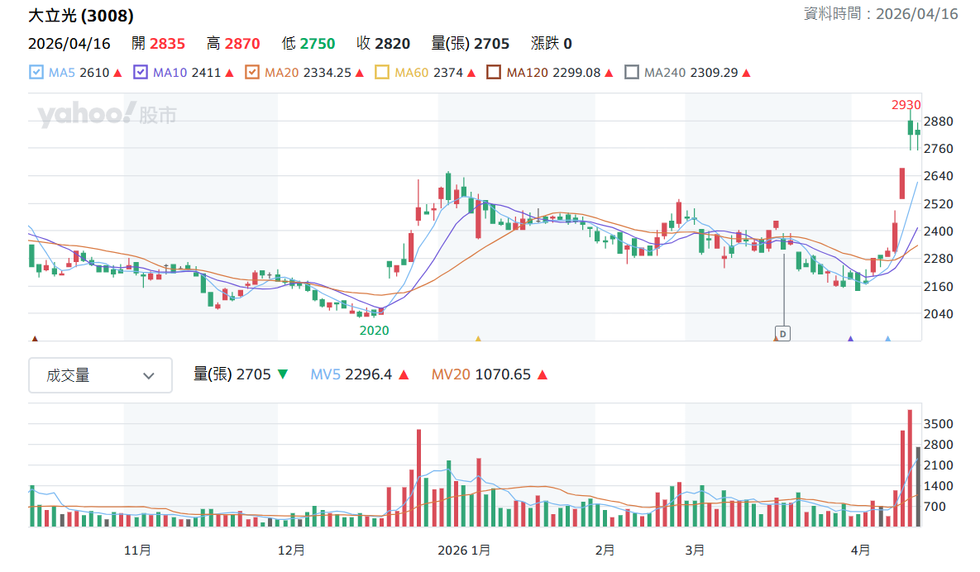Click the yellow triangle marker below January candles

[477, 338]
